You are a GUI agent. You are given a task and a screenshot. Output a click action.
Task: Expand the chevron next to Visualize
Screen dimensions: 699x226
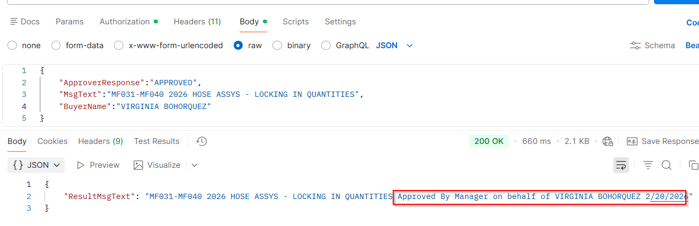click(x=194, y=165)
